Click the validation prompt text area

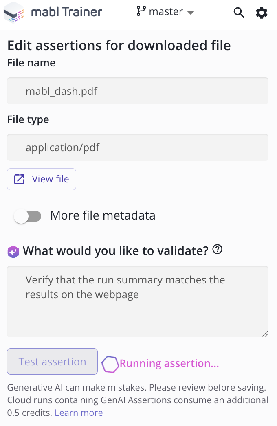[138, 301]
